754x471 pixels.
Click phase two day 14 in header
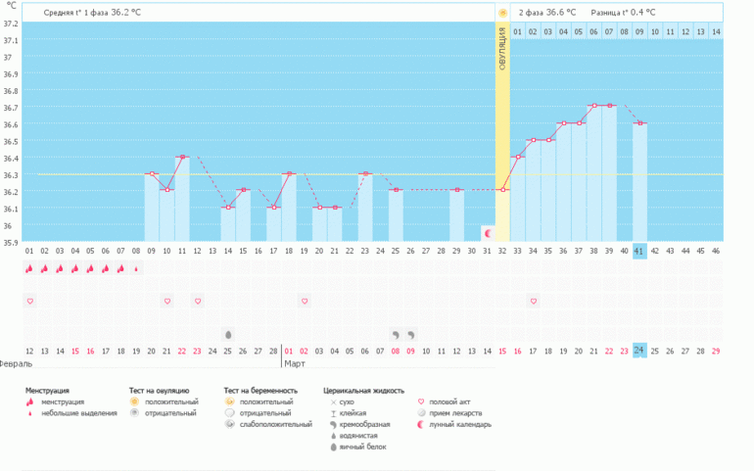coord(716,32)
